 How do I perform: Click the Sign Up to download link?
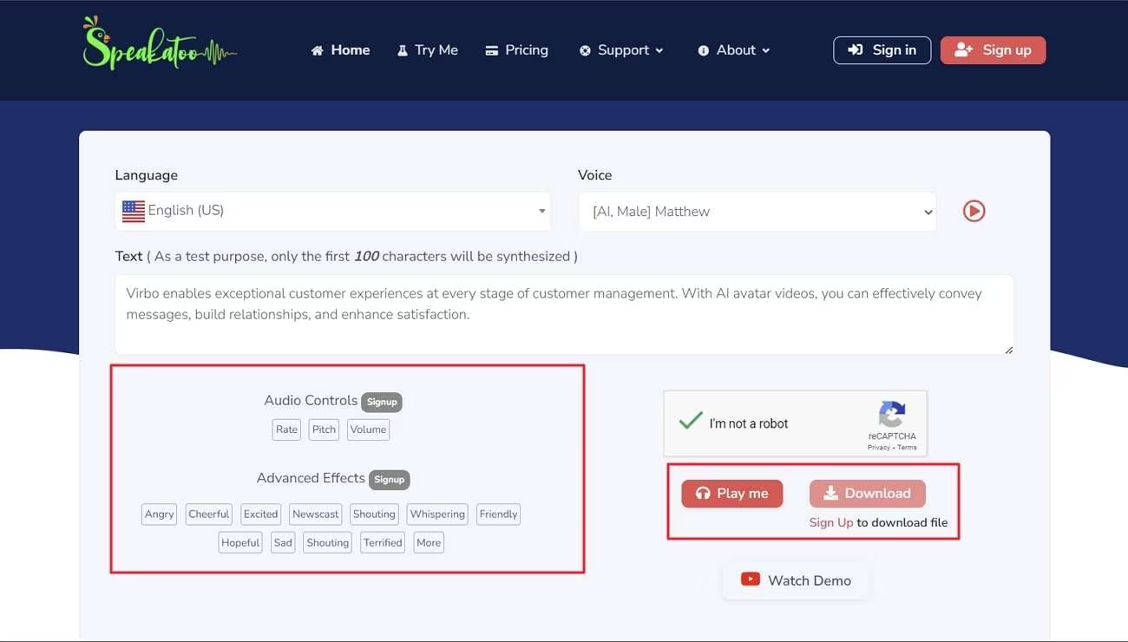tap(830, 522)
